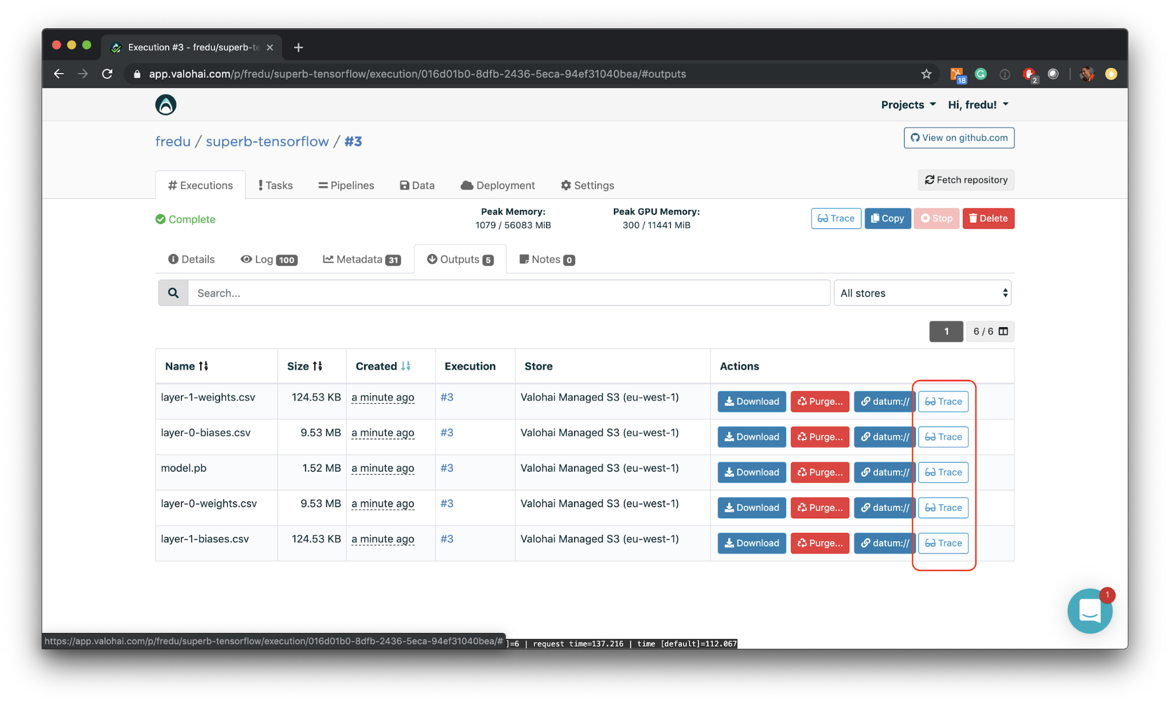Bookmark page with star icon
1170x705 pixels.
click(926, 74)
